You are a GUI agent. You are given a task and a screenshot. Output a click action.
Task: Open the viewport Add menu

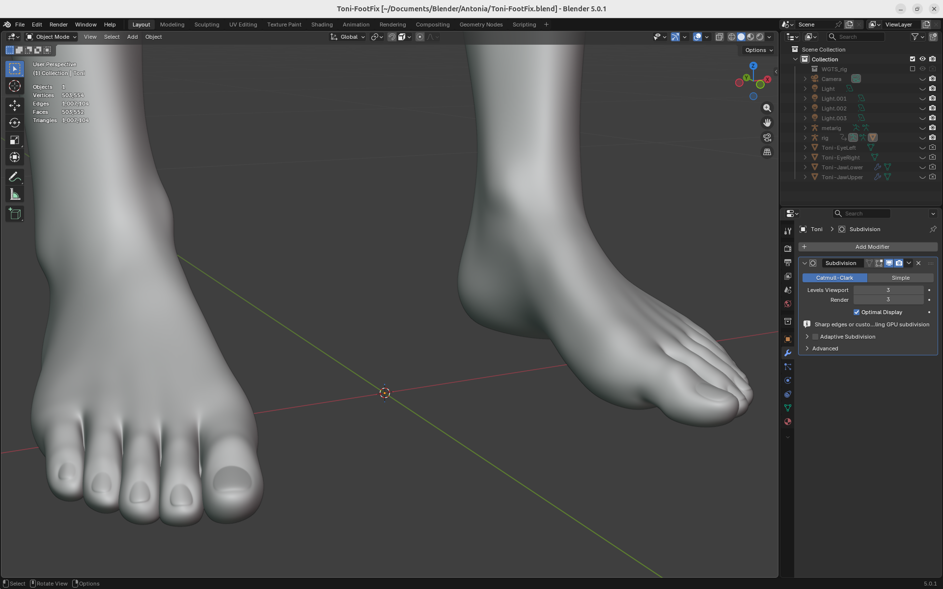132,37
